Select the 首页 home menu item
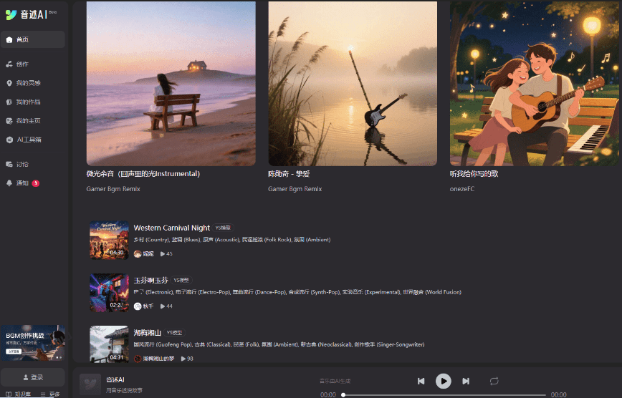This screenshot has width=622, height=398. tap(32, 39)
